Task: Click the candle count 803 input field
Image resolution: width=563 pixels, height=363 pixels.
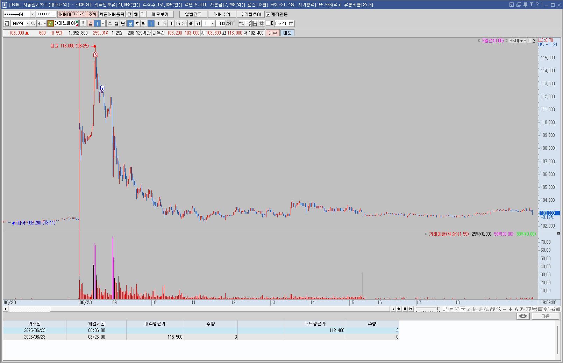Action: (x=221, y=23)
